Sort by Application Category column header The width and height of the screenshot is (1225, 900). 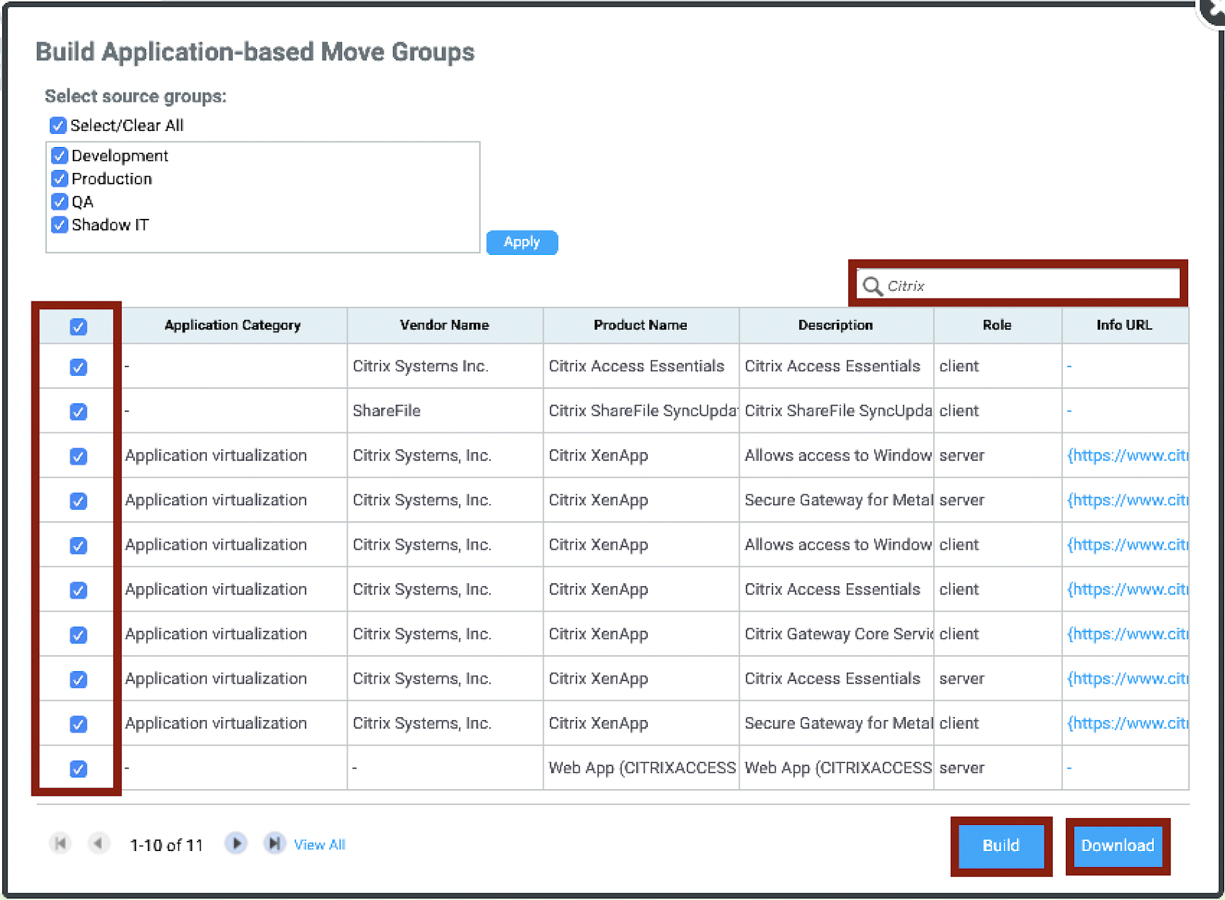coord(233,325)
